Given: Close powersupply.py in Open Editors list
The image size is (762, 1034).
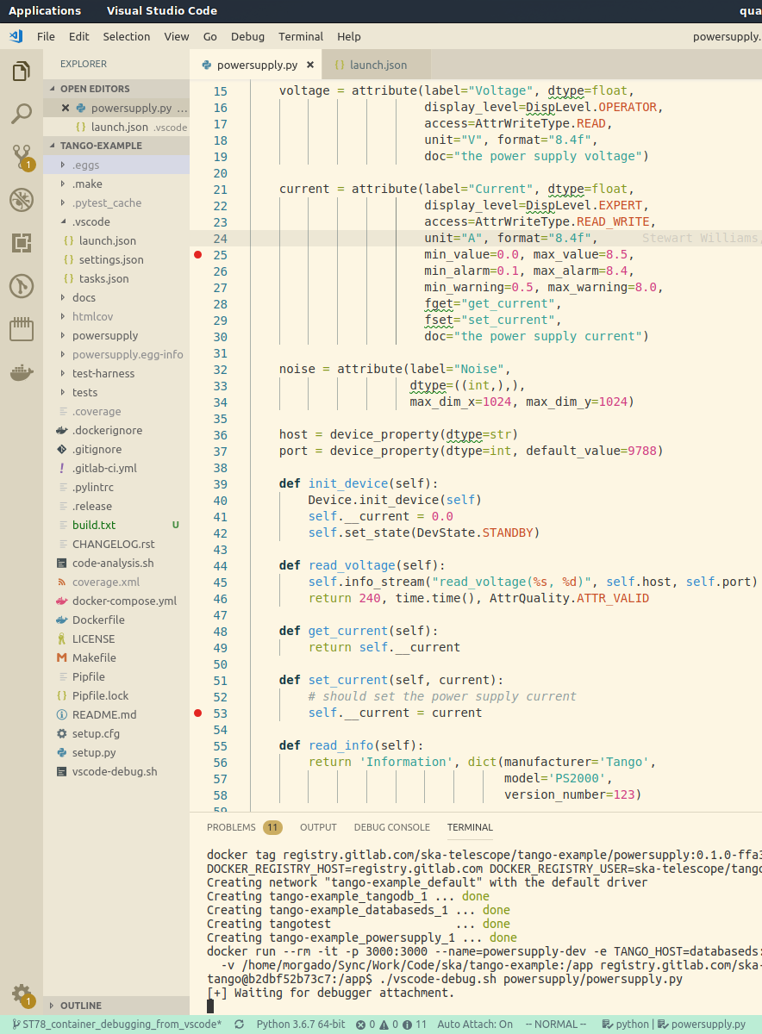Looking at the screenshot, I should pyautogui.click(x=66, y=108).
